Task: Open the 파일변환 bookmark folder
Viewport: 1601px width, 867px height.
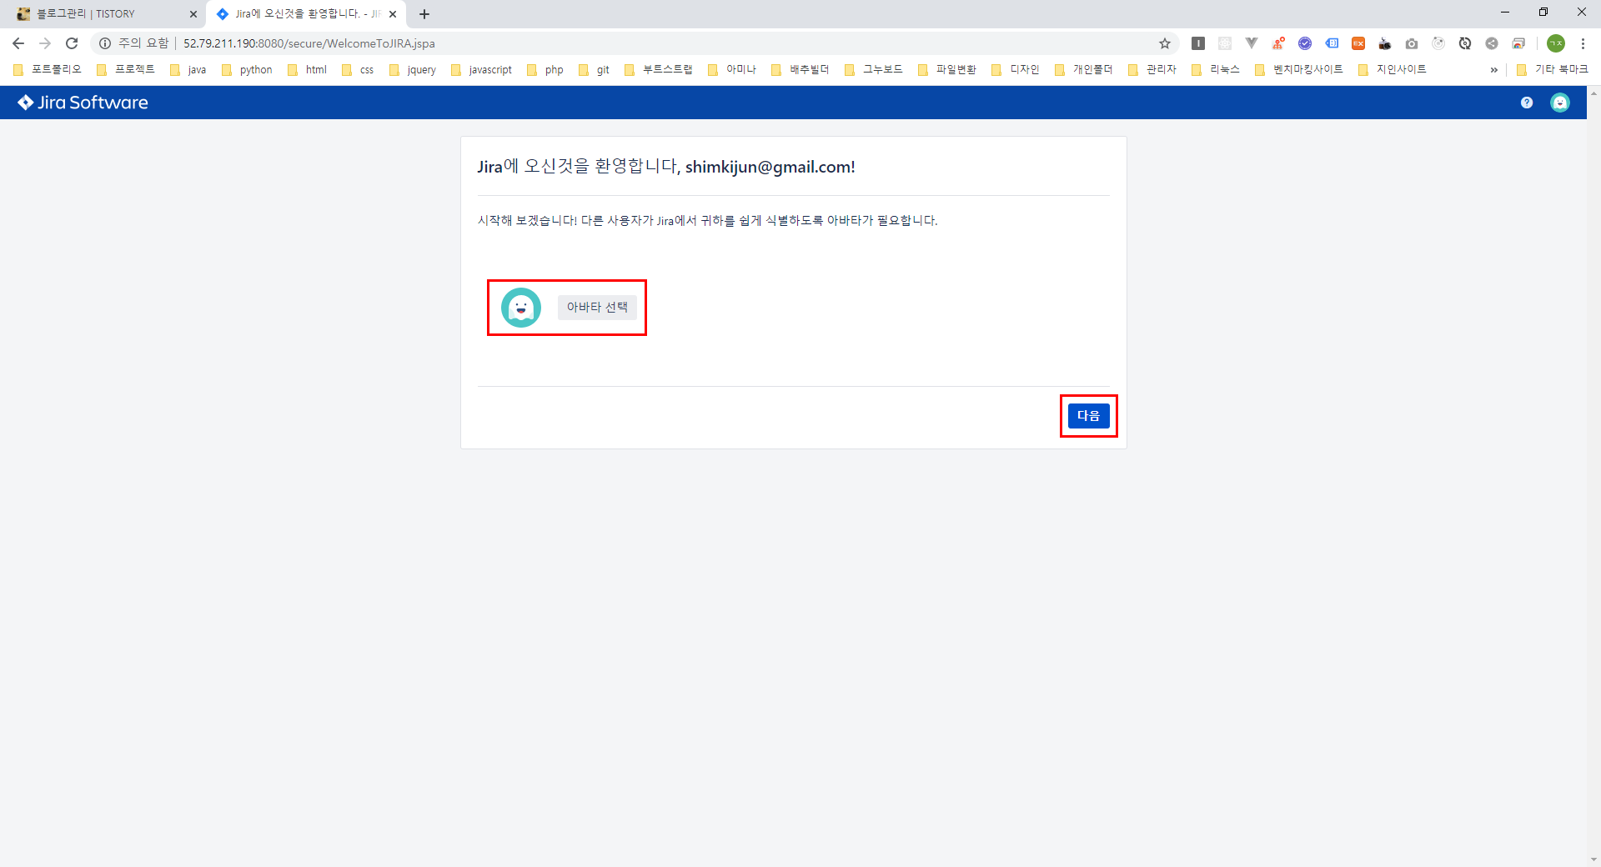Action: tap(948, 70)
